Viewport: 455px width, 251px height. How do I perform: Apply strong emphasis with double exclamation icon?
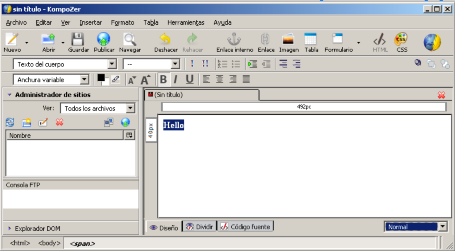click(205, 64)
